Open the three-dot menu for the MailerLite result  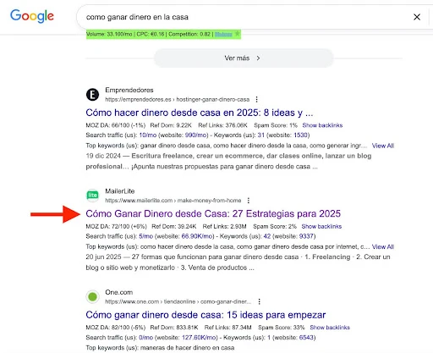coord(249,201)
